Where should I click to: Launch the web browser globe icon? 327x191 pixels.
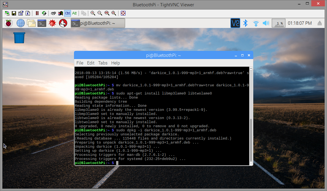(21, 23)
